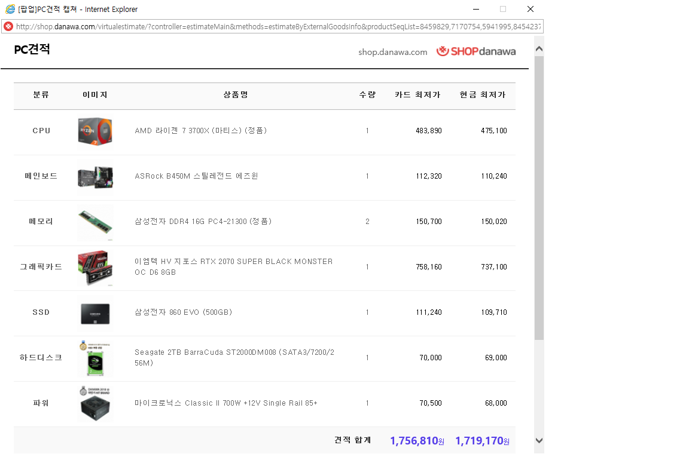This screenshot has height=454, width=689.
Task: Click power supply cash price 68,000
Action: coord(496,403)
